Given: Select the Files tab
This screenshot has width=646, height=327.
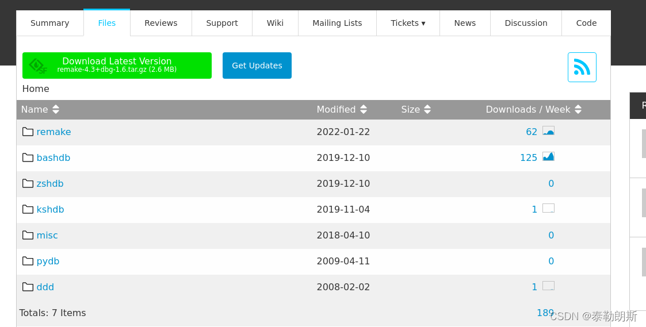Looking at the screenshot, I should point(106,23).
